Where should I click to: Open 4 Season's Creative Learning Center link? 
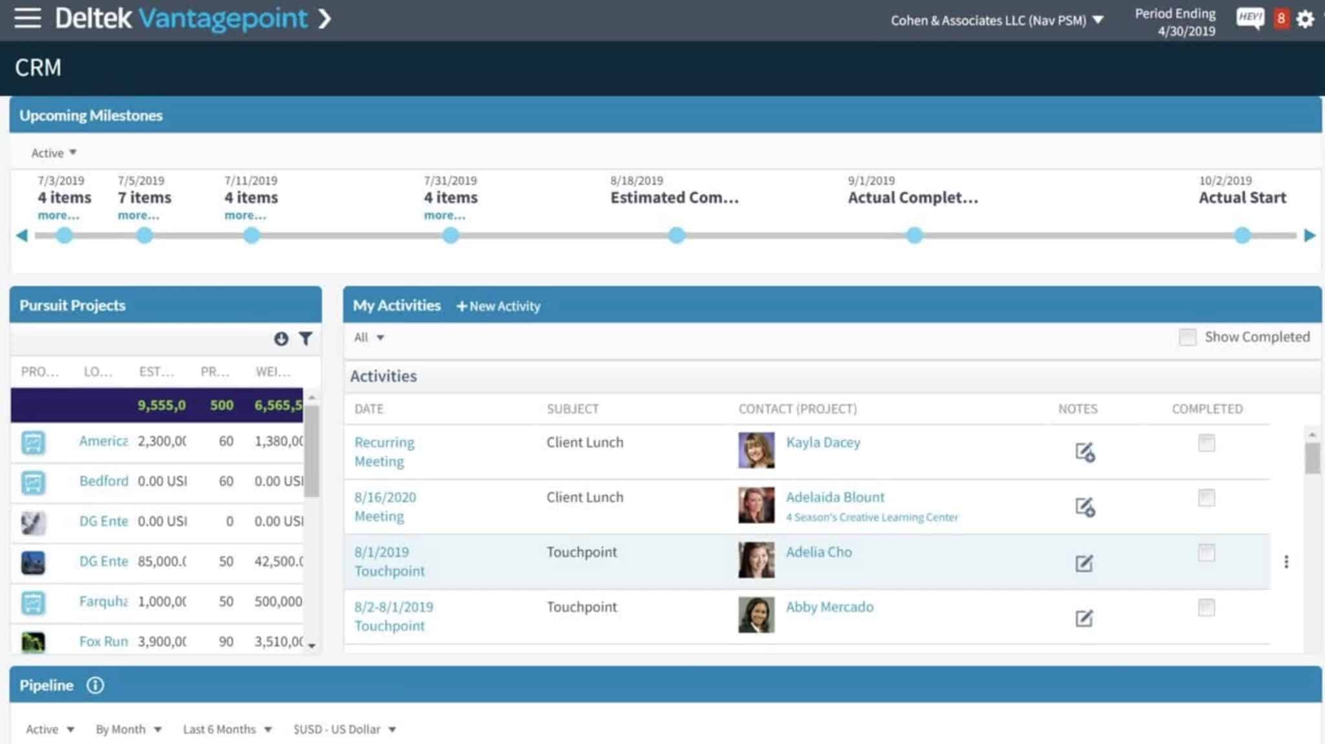tap(871, 517)
